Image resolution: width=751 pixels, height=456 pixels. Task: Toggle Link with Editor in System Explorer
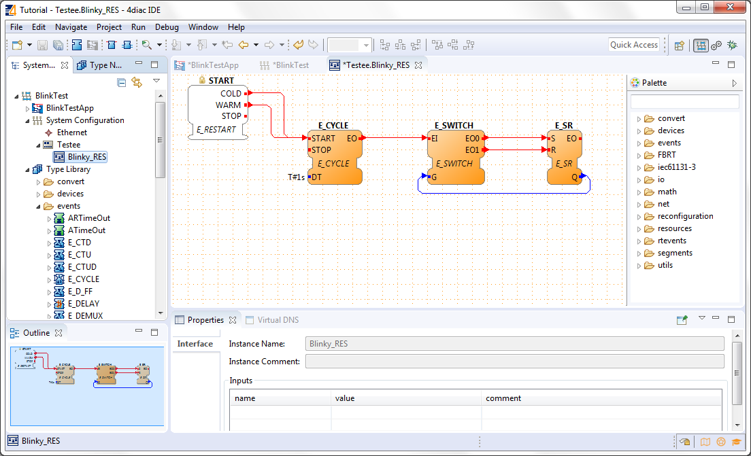(137, 82)
